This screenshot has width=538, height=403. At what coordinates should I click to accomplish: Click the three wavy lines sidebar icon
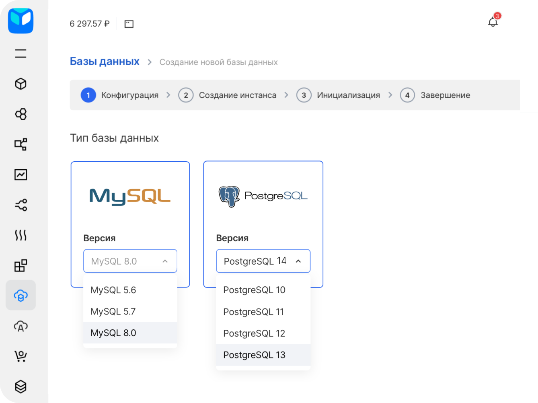tap(21, 235)
